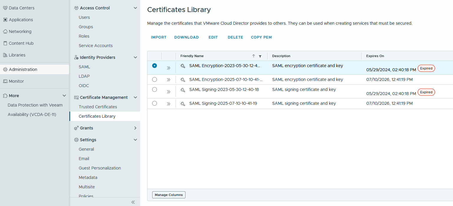453x206 pixels.
Task: Open Multisite settings
Action: [x=87, y=187]
